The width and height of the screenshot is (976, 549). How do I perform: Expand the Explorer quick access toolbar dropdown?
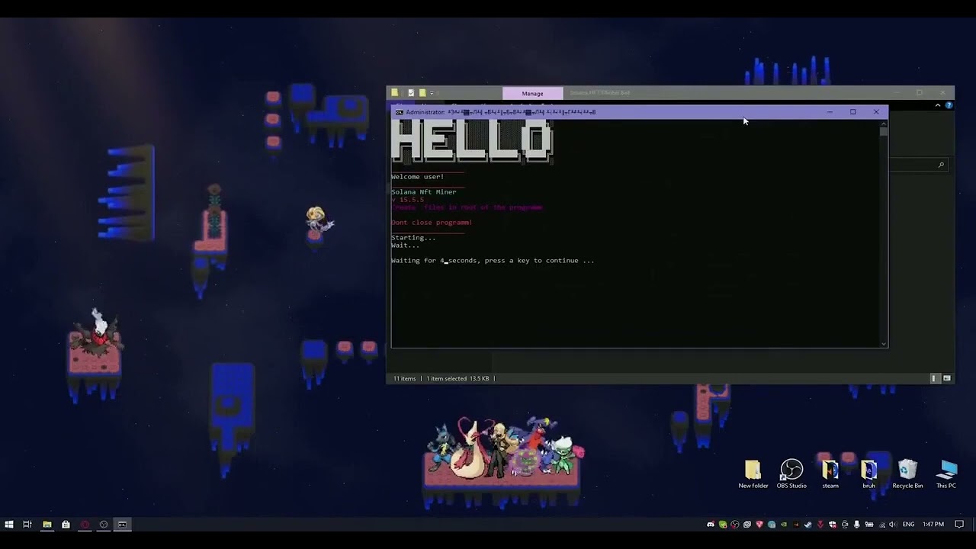click(432, 93)
